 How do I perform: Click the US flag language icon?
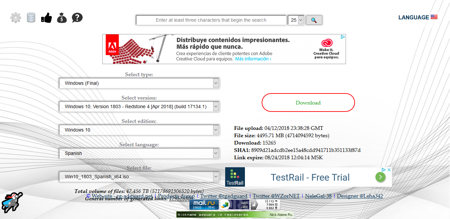coord(434,17)
